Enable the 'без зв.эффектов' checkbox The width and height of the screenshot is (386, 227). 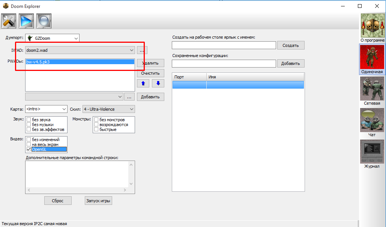point(29,129)
